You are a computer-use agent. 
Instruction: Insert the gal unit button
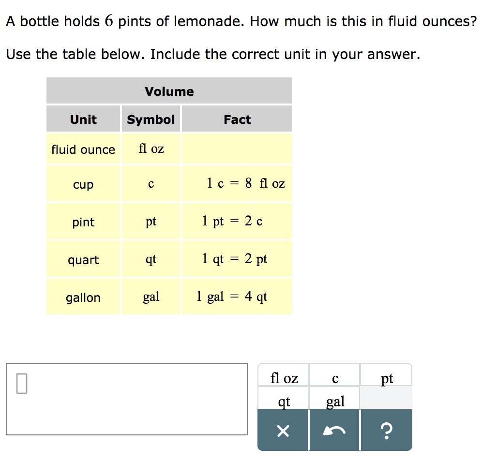click(335, 401)
